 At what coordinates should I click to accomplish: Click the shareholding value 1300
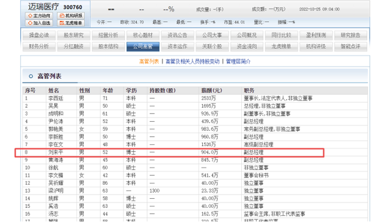[x=155, y=191]
